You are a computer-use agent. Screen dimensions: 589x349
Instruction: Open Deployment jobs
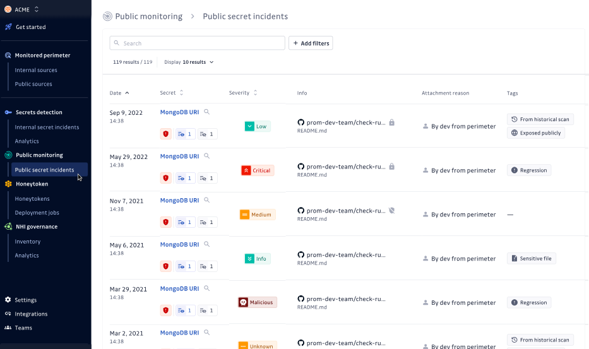pyautogui.click(x=37, y=212)
